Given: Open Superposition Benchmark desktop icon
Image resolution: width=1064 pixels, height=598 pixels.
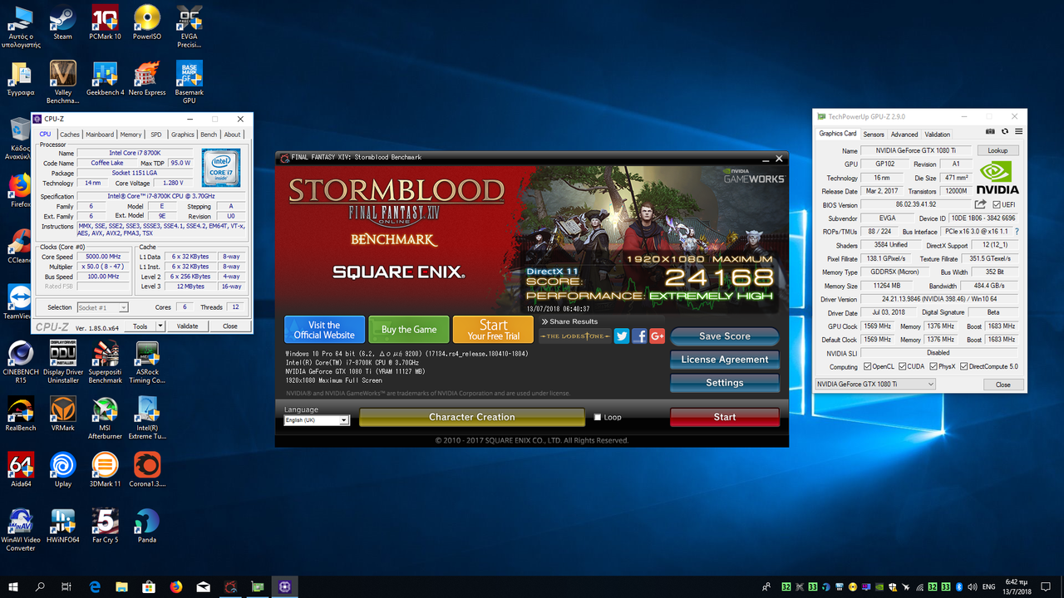Looking at the screenshot, I should (x=105, y=361).
